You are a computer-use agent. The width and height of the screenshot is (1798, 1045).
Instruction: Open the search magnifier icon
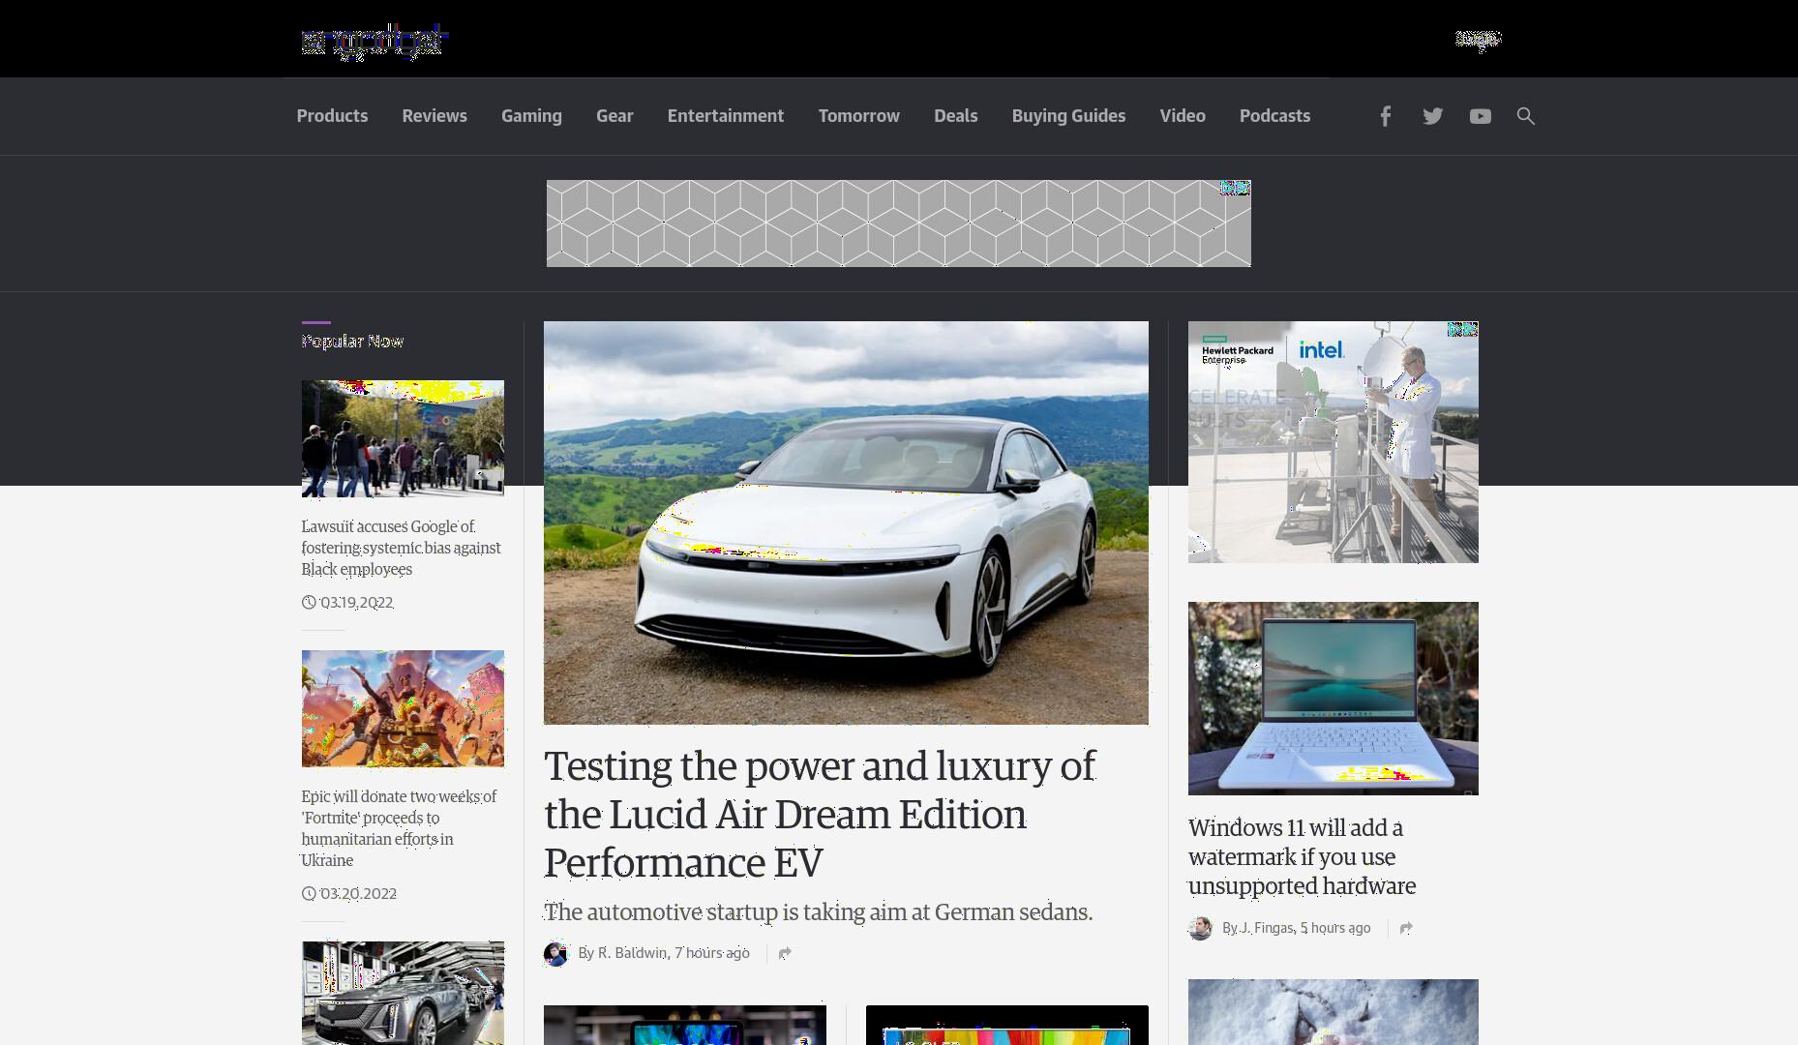click(x=1526, y=116)
